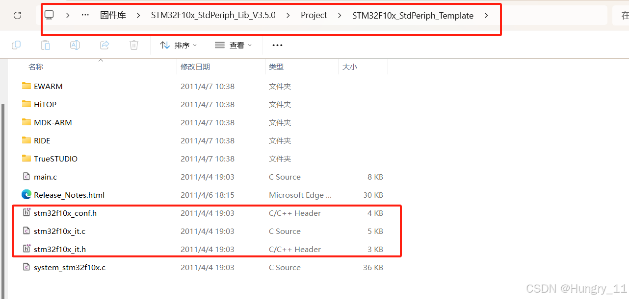Go to Project breadcrumb folder

pos(314,15)
